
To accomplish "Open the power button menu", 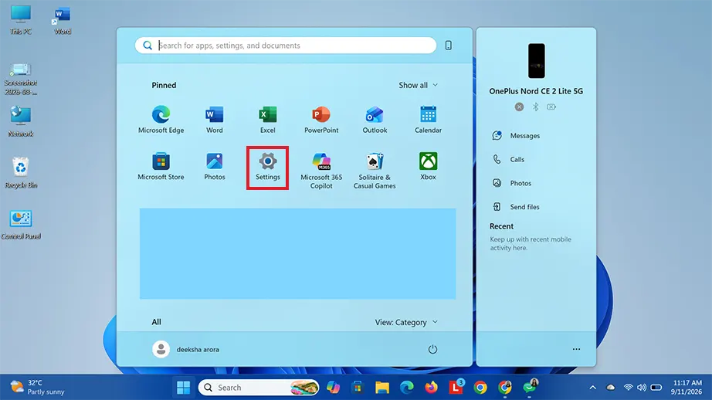I will 432,349.
